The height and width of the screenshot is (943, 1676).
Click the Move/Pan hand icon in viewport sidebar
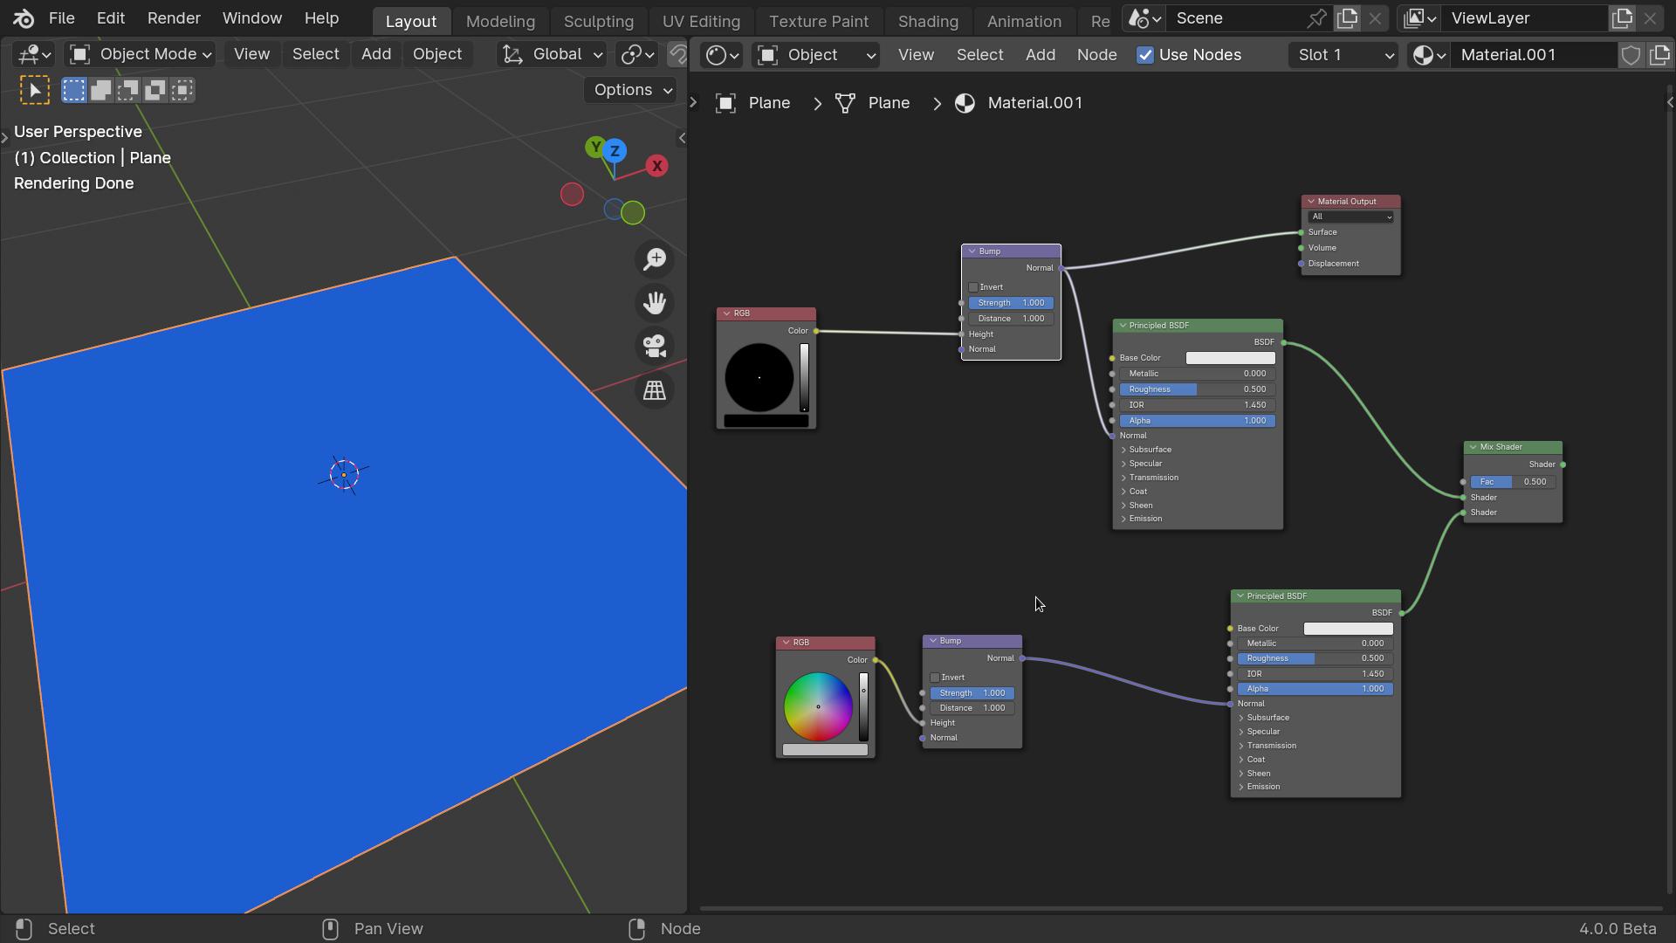pyautogui.click(x=654, y=303)
